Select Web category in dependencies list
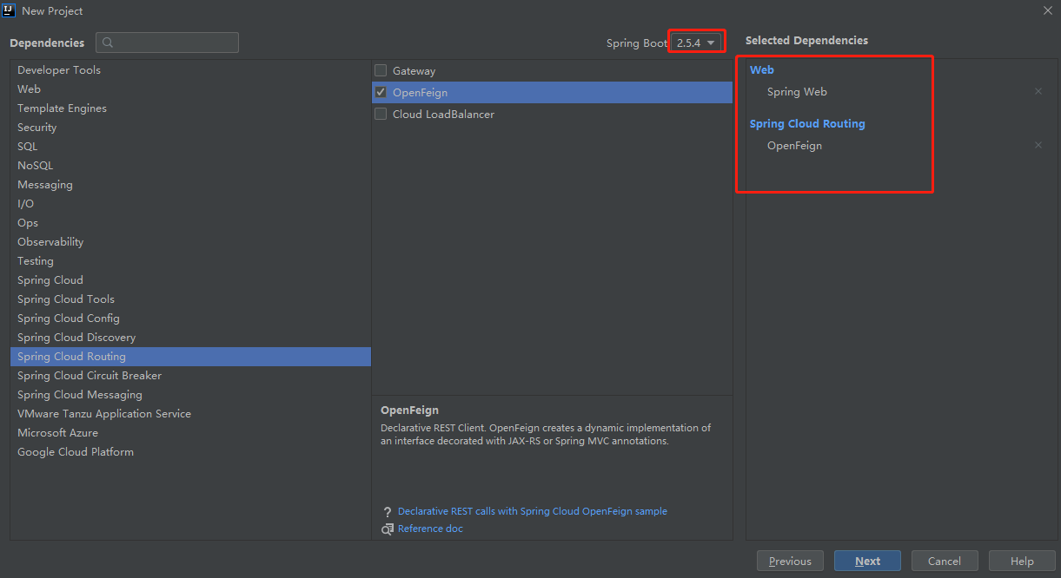Image resolution: width=1061 pixels, height=578 pixels. (x=190, y=89)
